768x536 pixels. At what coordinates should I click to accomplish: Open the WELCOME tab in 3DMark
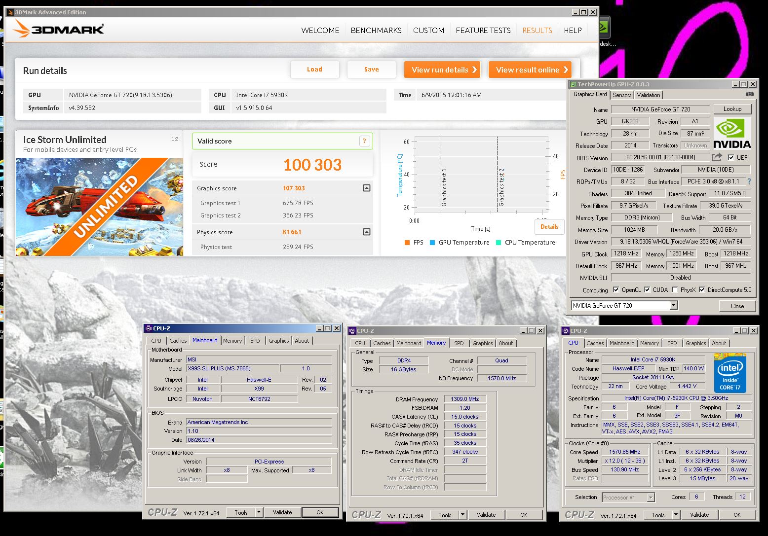point(320,31)
